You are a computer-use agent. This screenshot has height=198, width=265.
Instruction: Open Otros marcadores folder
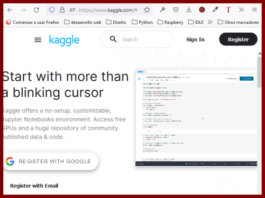click(238, 22)
